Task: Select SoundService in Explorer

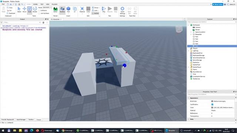Action: click(x=197, y=72)
